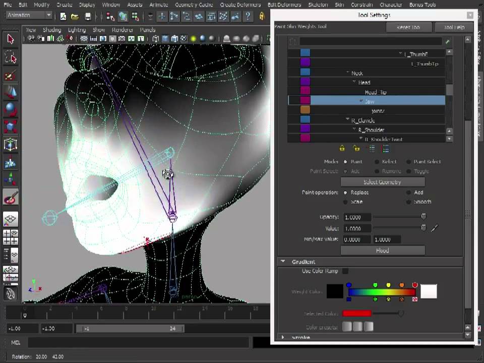Click the Opacity slider handle
The image size is (484, 363).
[x=423, y=217]
